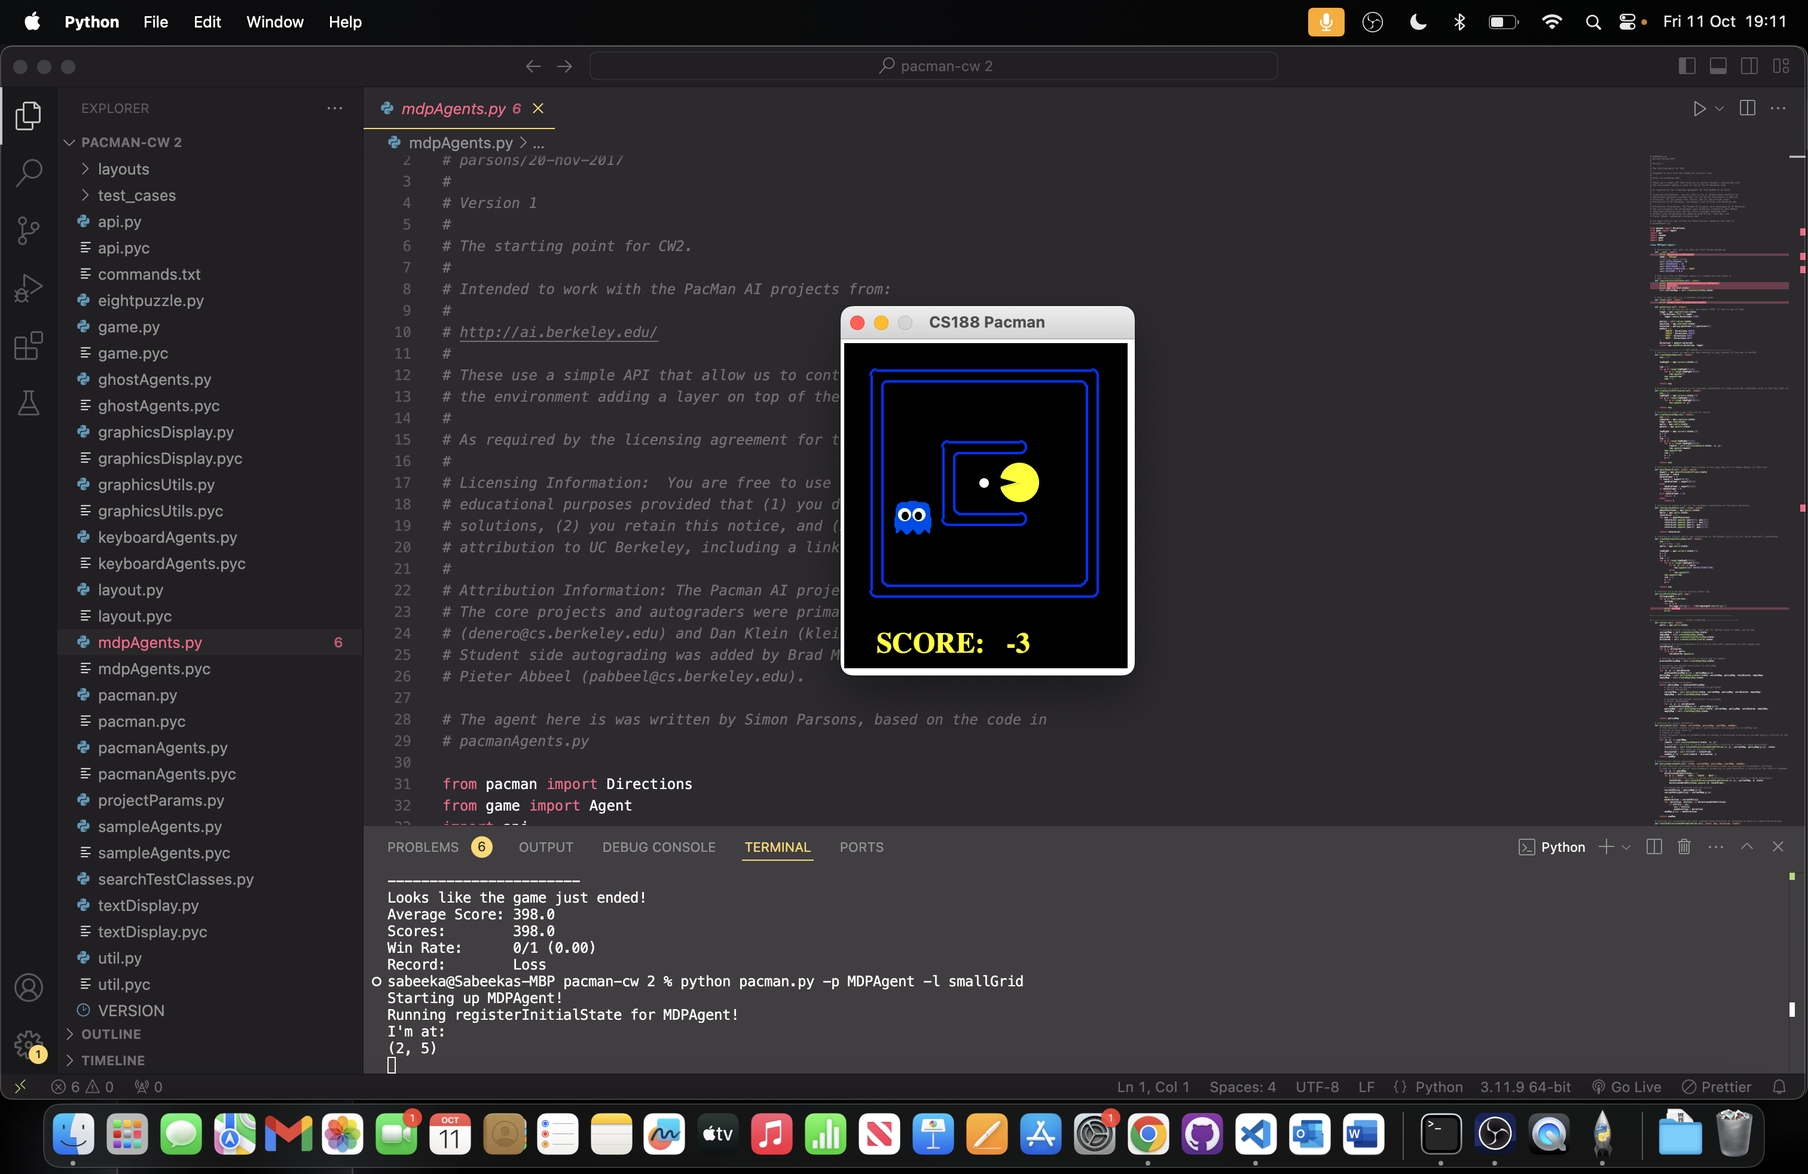Toggle the secondary side bar layout button
This screenshot has height=1174, width=1808.
[1749, 67]
